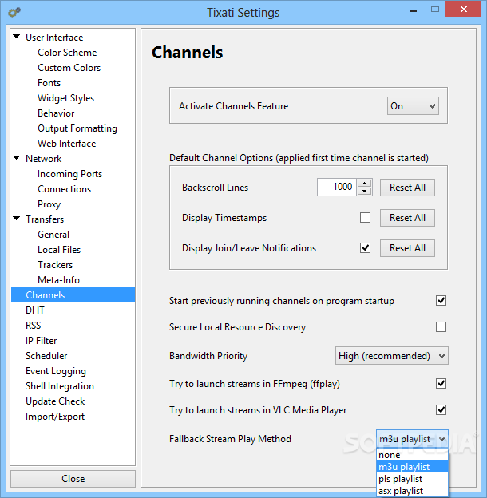Open the Color Scheme settings page
Screen dimensions: 487x498
point(67,53)
